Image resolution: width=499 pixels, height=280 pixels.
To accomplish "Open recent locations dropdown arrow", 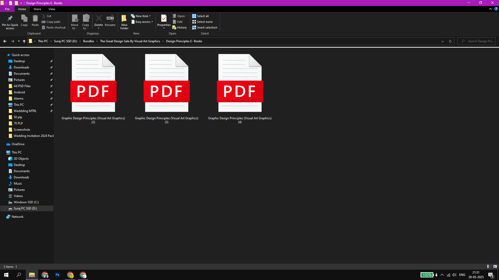I will (x=19, y=41).
